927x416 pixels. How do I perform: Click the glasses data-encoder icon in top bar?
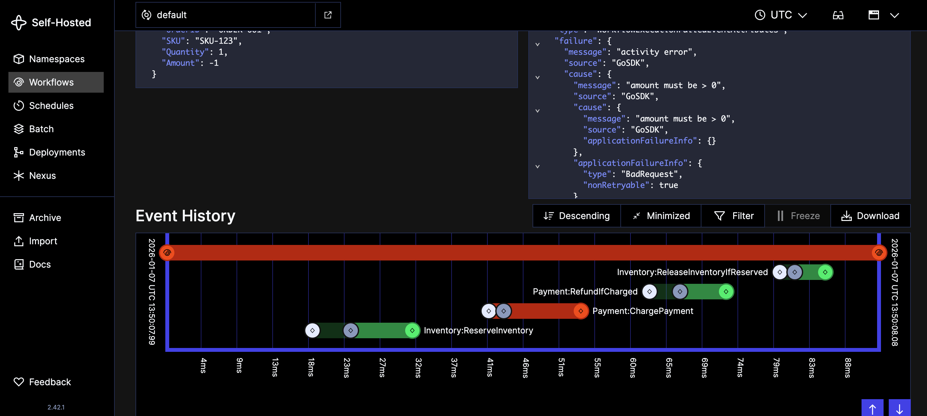click(838, 15)
